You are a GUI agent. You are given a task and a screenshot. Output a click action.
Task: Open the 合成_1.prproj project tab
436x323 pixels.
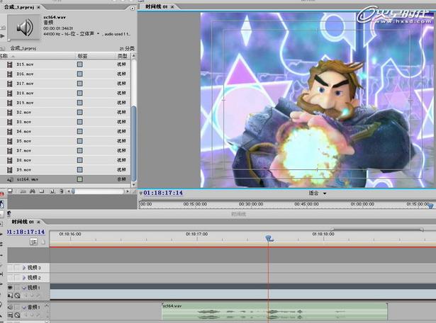19,7
